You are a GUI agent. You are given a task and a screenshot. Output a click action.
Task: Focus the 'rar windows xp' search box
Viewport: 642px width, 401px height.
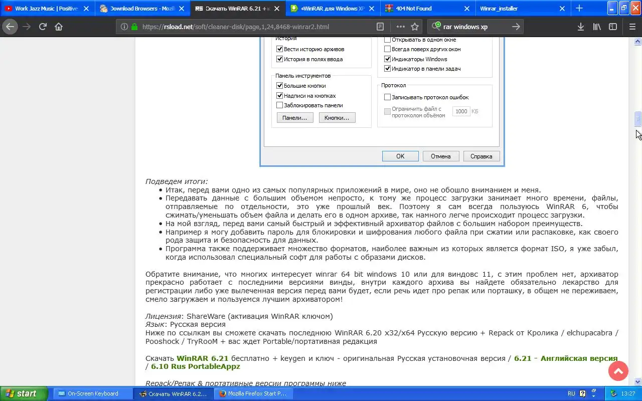(x=475, y=27)
